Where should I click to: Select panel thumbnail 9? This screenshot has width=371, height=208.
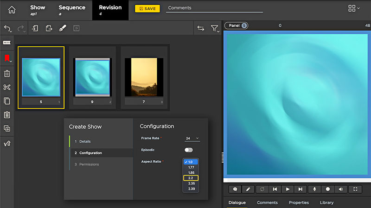(x=92, y=77)
